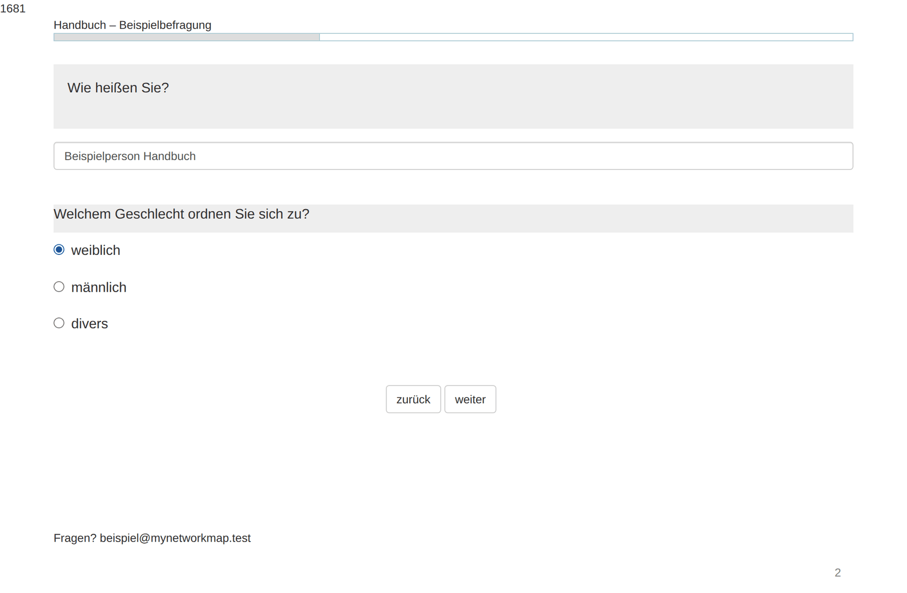Select the weiblich radio button
Screen dimensions: 907x593
pos(59,250)
